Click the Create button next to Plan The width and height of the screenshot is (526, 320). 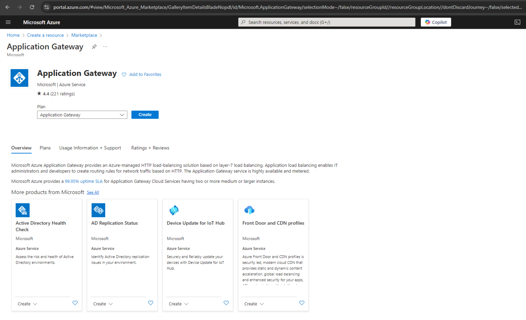click(145, 115)
